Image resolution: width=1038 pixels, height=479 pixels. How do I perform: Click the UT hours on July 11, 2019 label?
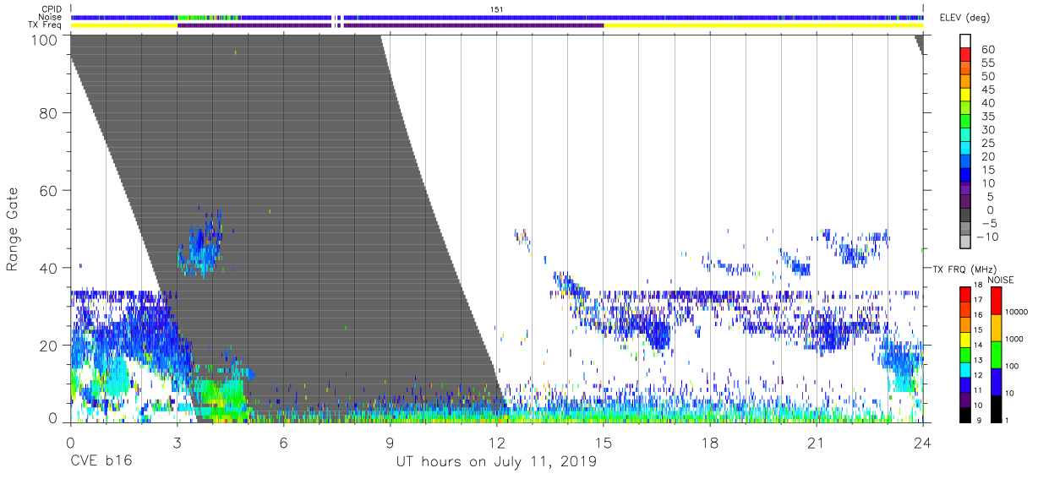pyautogui.click(x=496, y=461)
